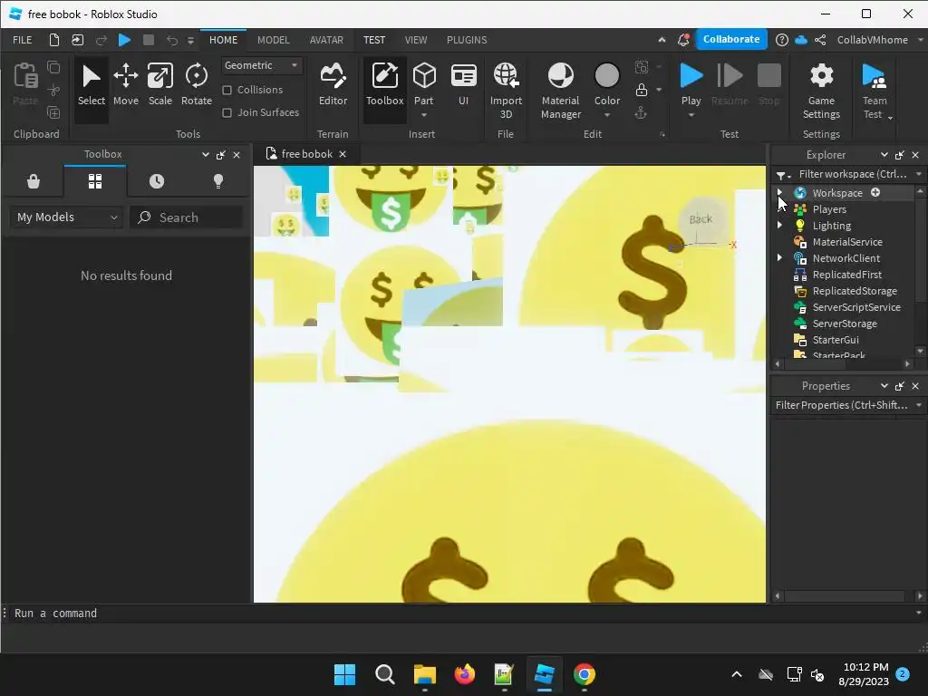The height and width of the screenshot is (696, 928).
Task: Open the UI insert tool
Action: [x=463, y=85]
